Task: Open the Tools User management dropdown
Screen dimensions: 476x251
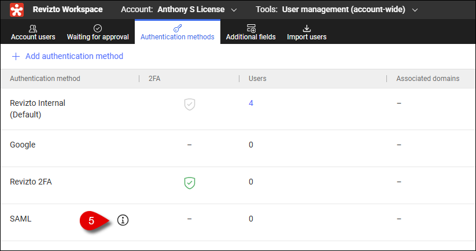Action: (337, 9)
